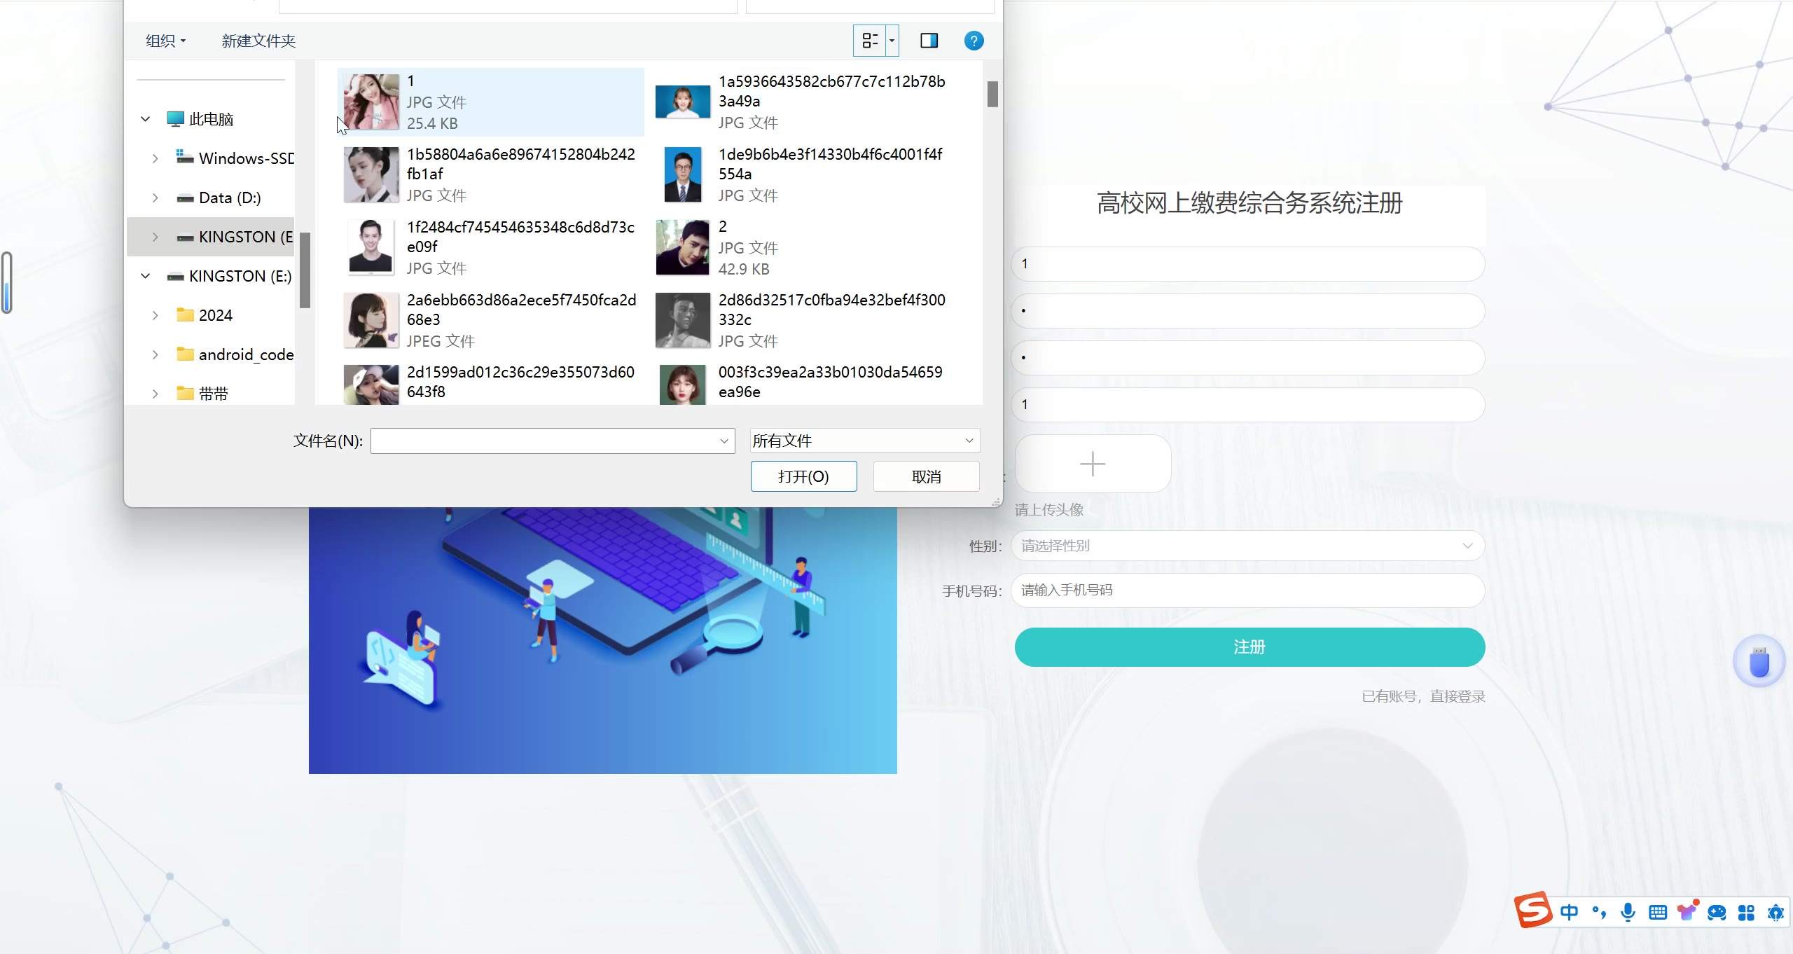Select file 1f2484cf745454635348c6d8d73ce09f

[x=490, y=247]
